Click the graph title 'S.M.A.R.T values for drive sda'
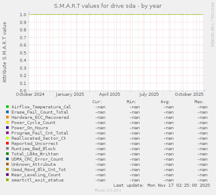This screenshot has height=195, width=216. (95, 6)
